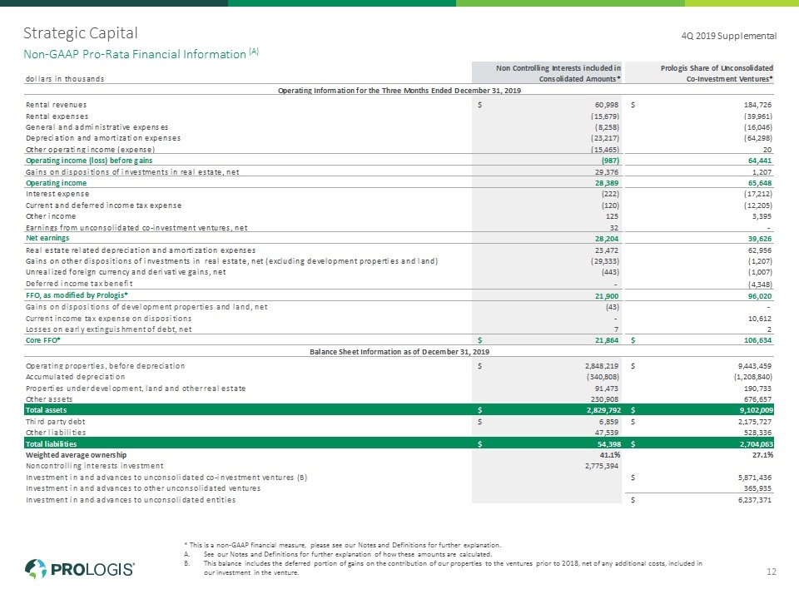This screenshot has width=799, height=599.
Task: Click the 'Properties under development, land and other real estate' label
Action: click(136, 389)
